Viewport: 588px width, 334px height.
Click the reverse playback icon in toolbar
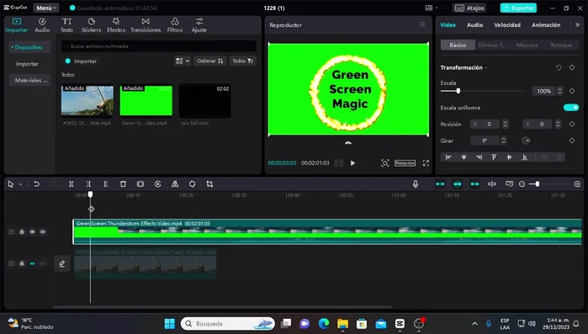pos(158,184)
